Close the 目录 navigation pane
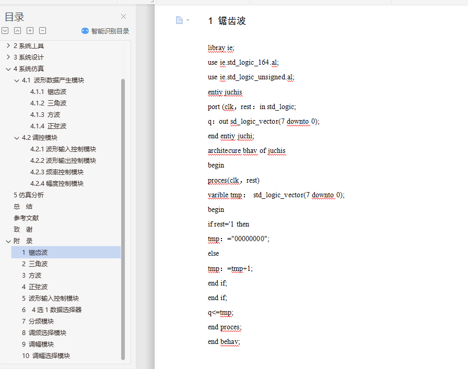The image size is (468, 369). [123, 17]
